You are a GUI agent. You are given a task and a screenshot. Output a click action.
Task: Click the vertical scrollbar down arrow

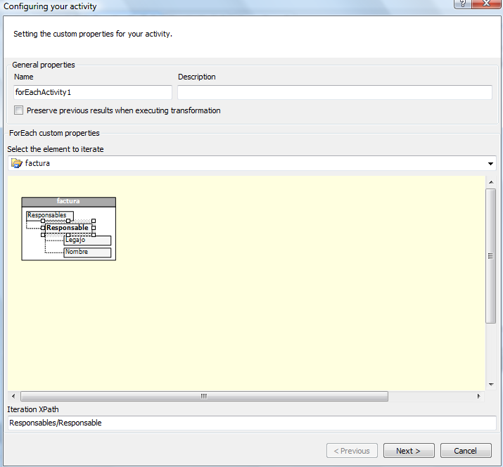tap(491, 384)
